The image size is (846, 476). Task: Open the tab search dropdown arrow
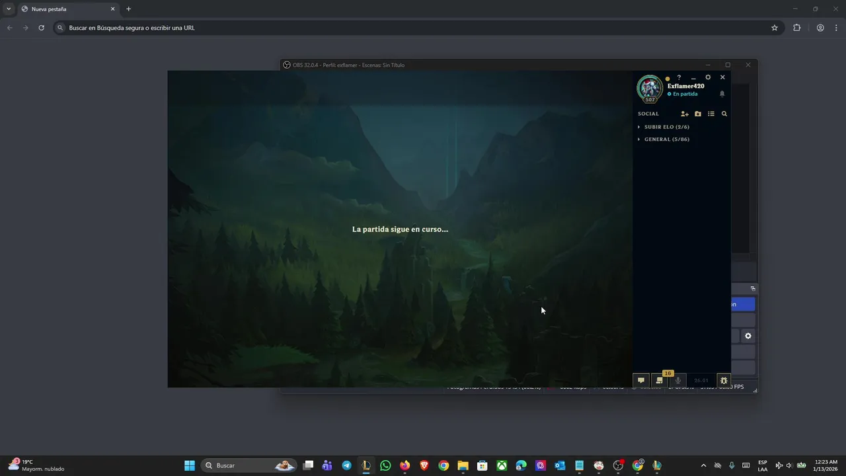pos(9,9)
